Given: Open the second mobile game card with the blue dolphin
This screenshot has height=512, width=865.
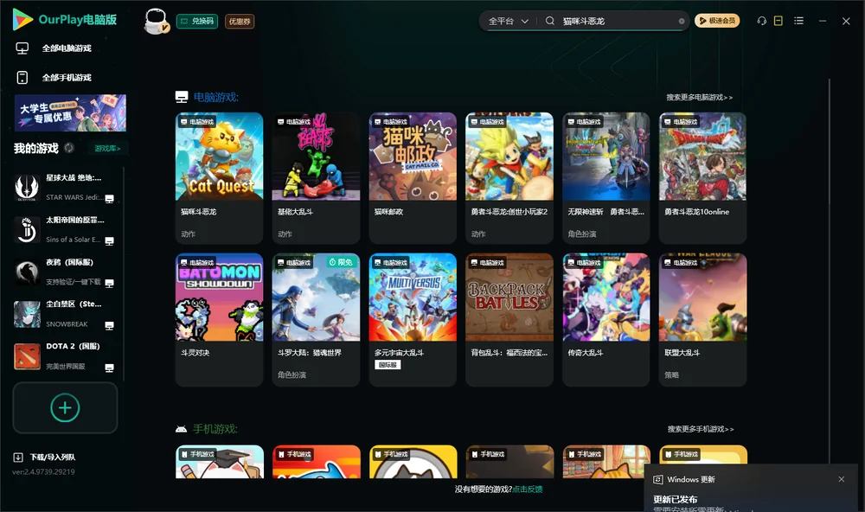Looking at the screenshot, I should point(316,461).
